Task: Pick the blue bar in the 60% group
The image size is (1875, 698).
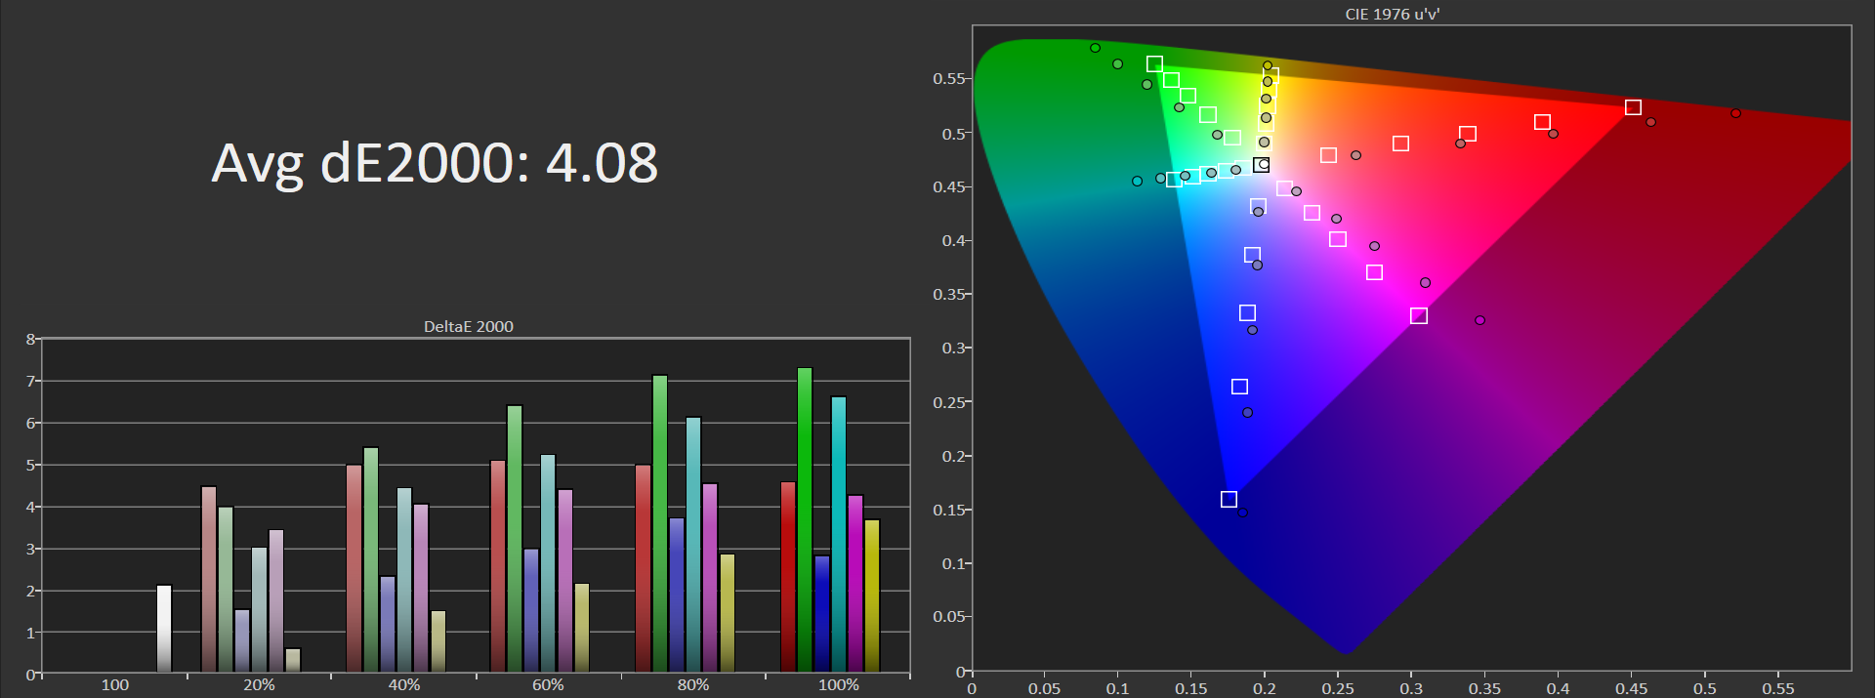Action: (x=531, y=611)
